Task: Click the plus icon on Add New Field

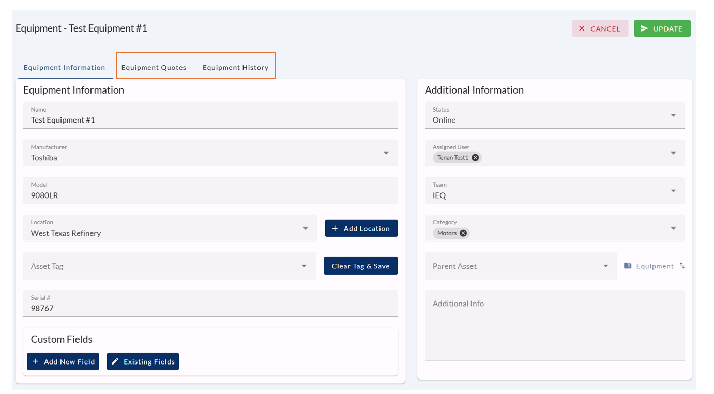Action: click(x=36, y=361)
